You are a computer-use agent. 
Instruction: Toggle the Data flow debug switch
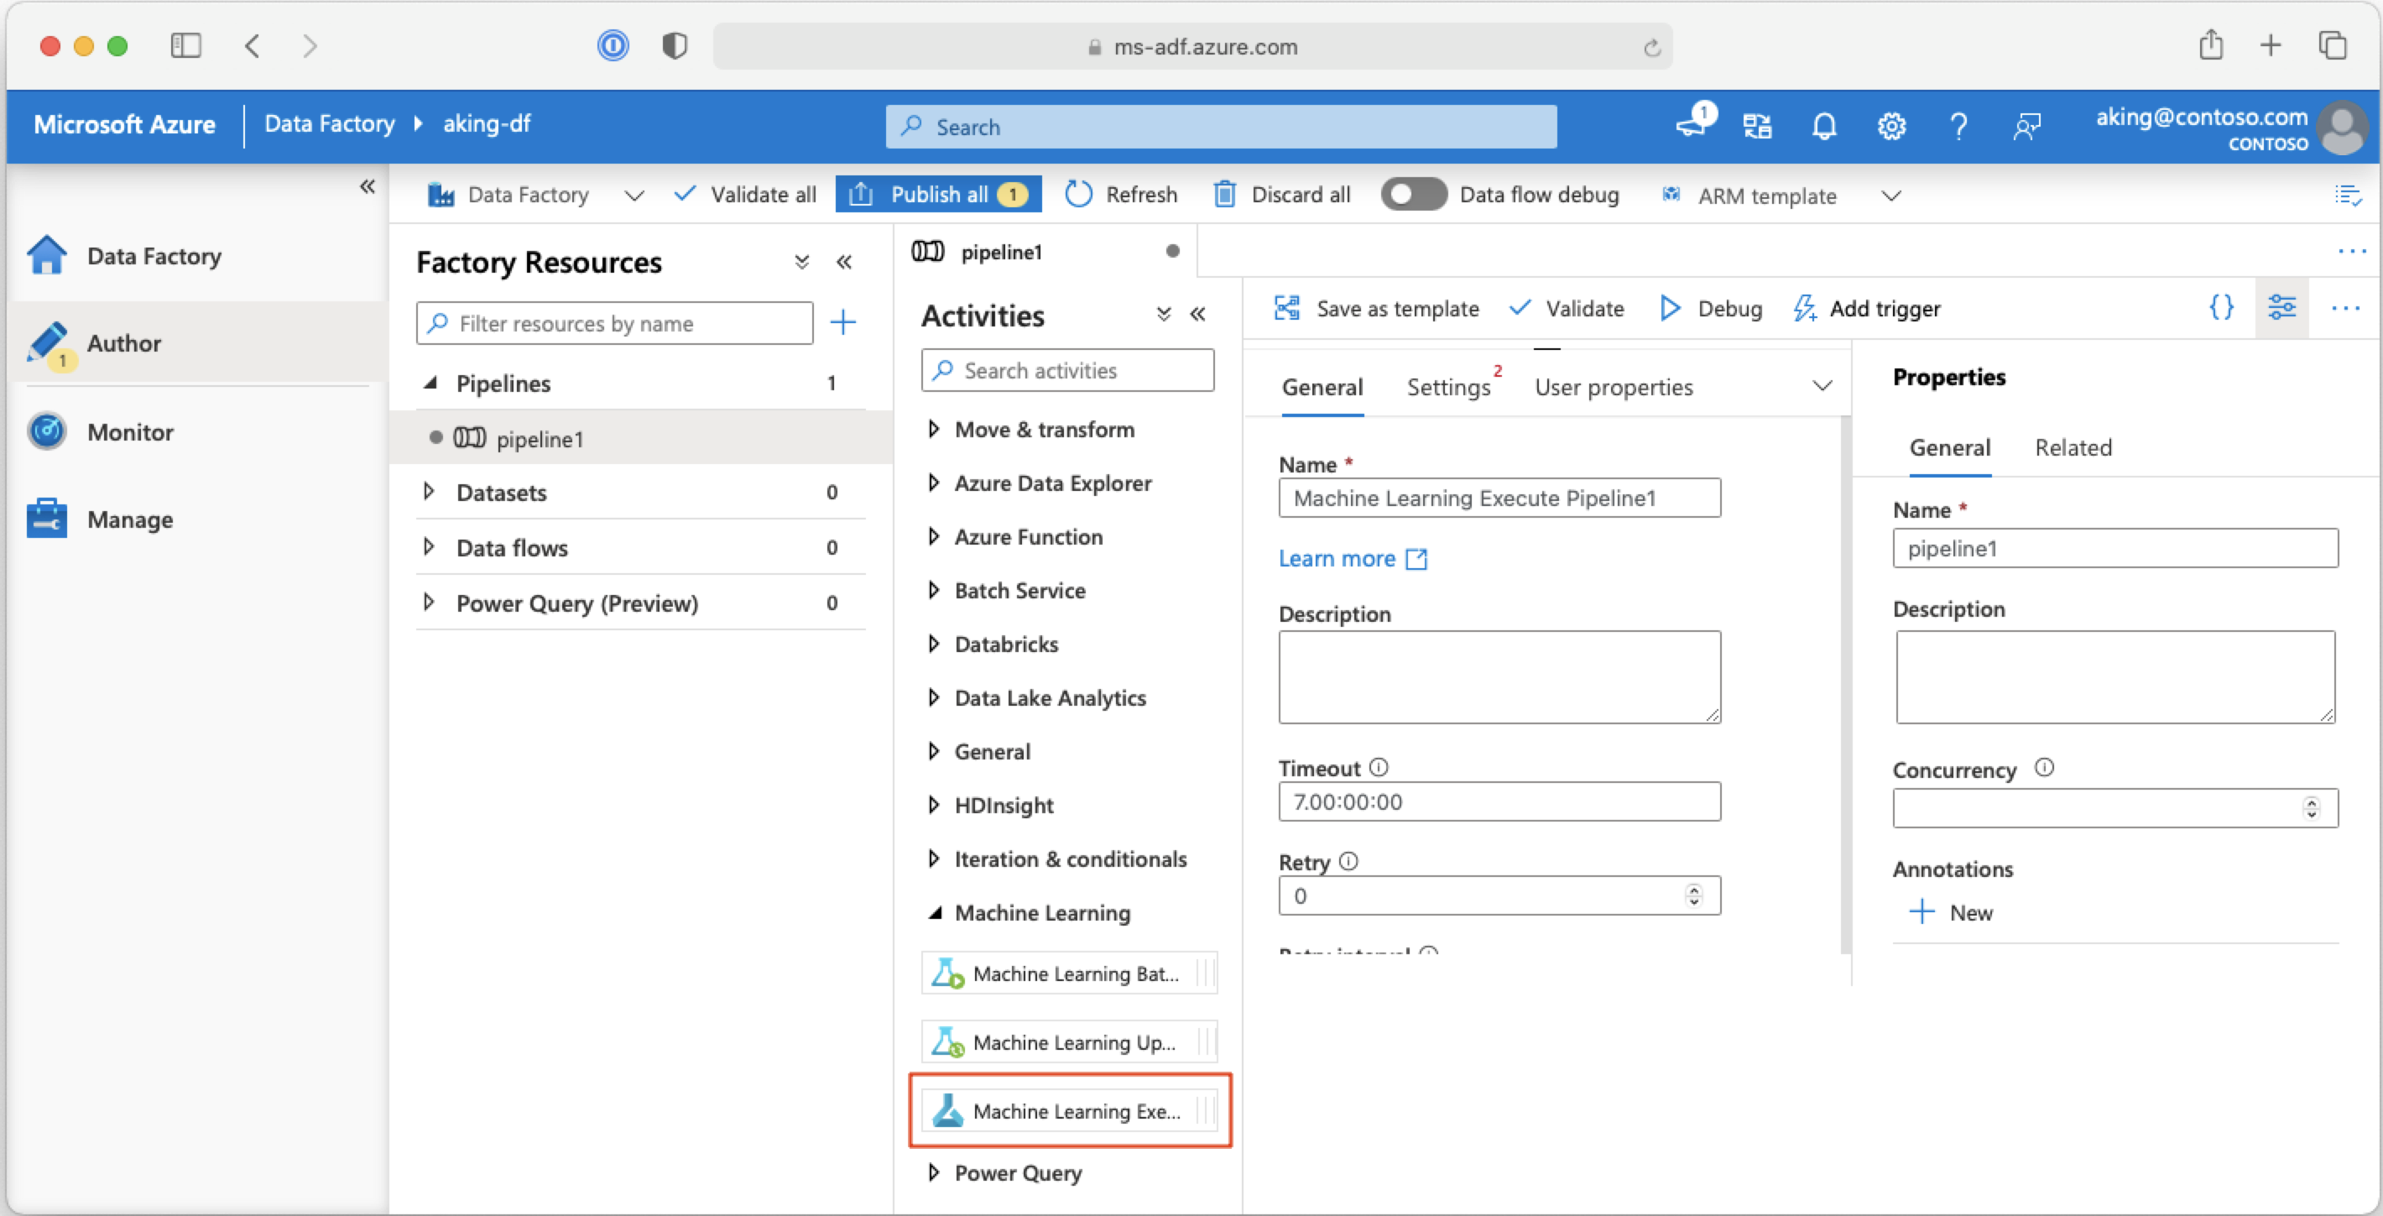tap(1406, 196)
